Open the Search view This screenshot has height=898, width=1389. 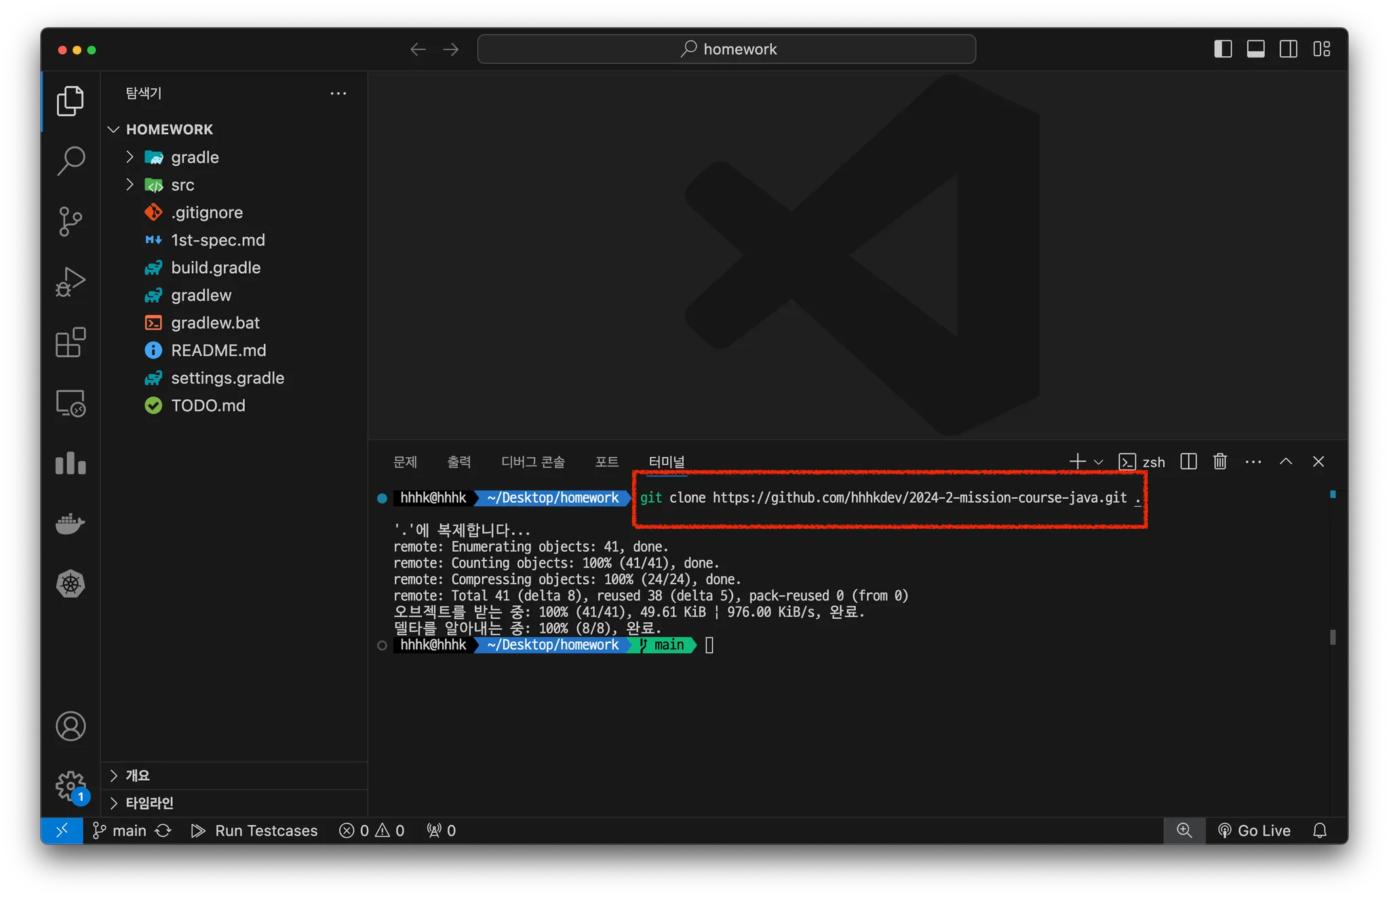(x=71, y=161)
